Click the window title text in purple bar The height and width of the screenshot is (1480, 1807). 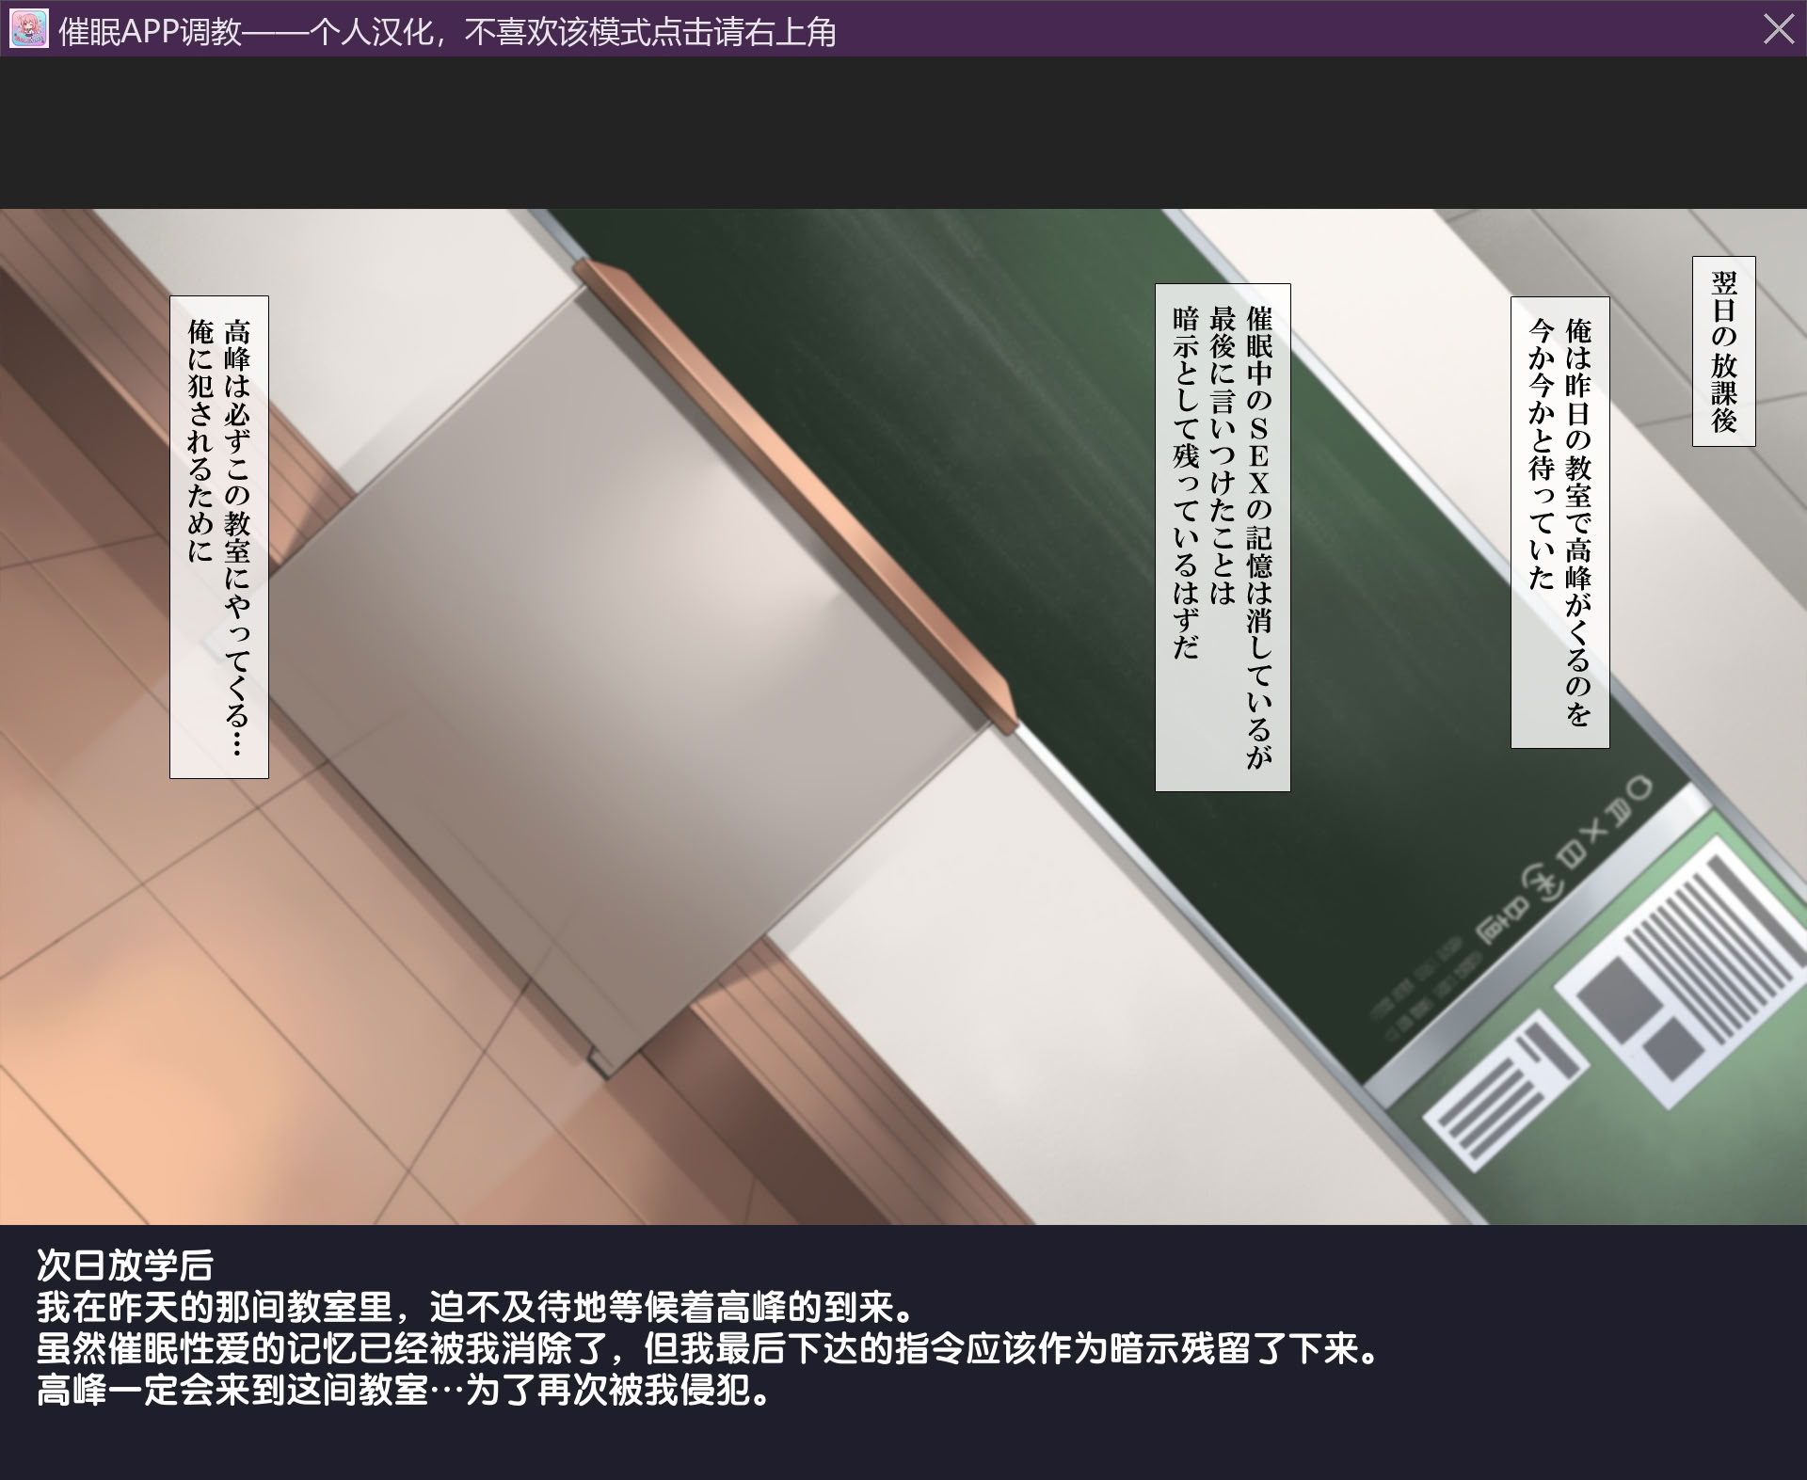(x=447, y=33)
